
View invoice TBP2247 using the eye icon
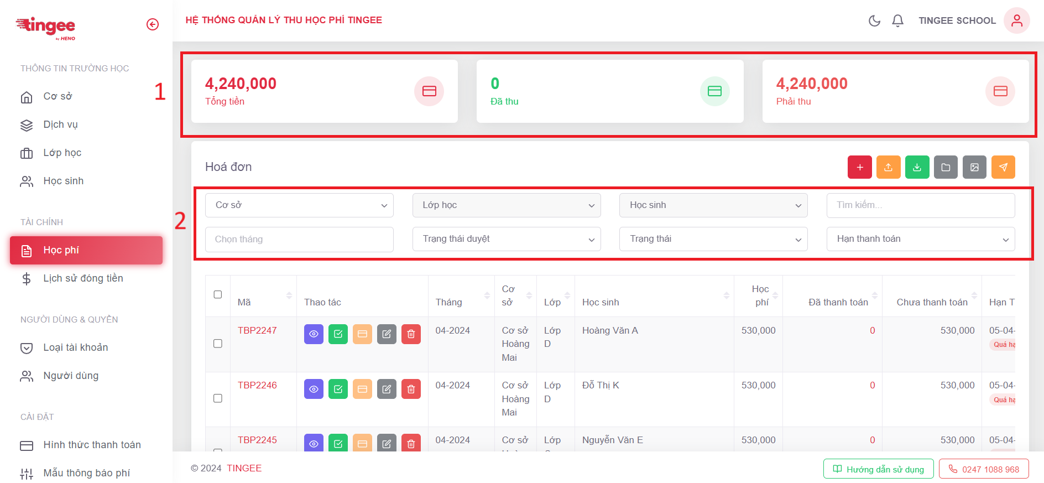(x=314, y=334)
